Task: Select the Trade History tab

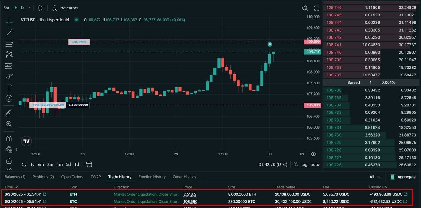Action: click(120, 177)
